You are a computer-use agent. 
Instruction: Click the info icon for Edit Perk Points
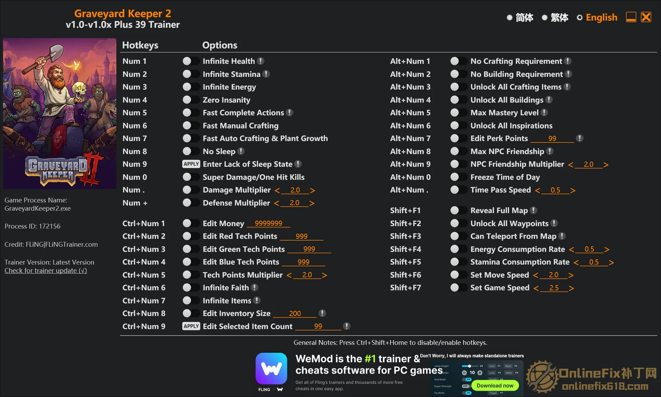pos(580,138)
